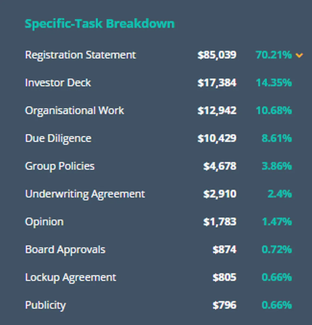Screen dimensions: 312x325
Task: Click the 8.61% Due Diligence percentage
Action: [x=277, y=138]
